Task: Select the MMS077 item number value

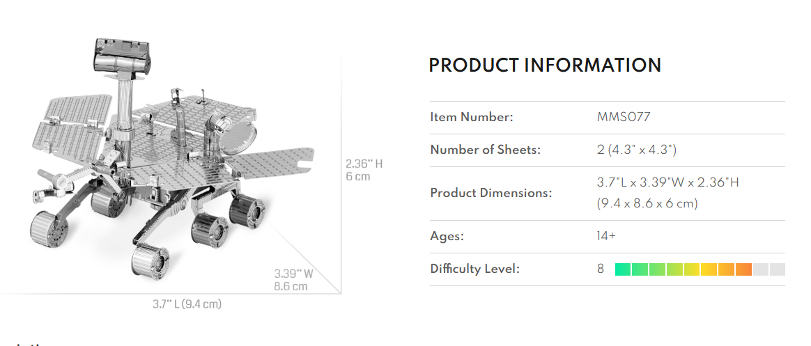Action: (x=624, y=117)
